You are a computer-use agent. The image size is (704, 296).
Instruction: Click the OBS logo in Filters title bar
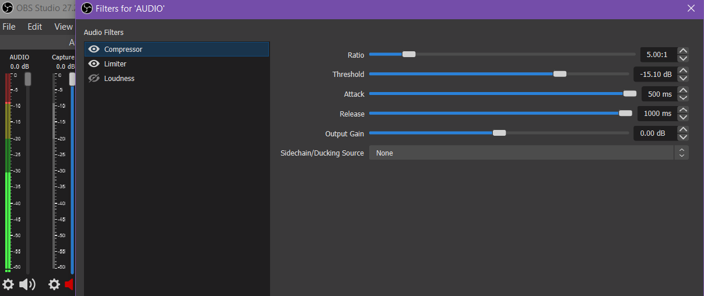[86, 8]
